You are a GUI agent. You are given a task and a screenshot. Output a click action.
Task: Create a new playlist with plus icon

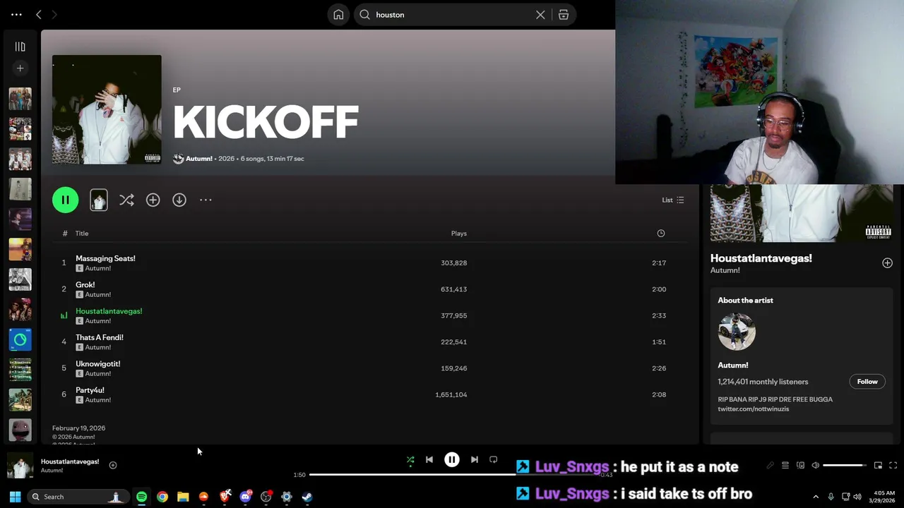click(x=20, y=68)
